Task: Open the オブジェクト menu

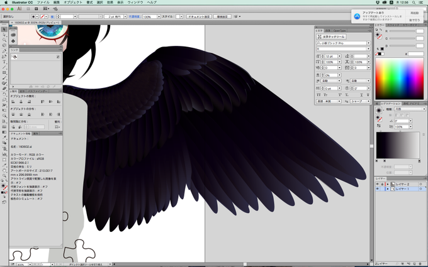Action: 72,2
